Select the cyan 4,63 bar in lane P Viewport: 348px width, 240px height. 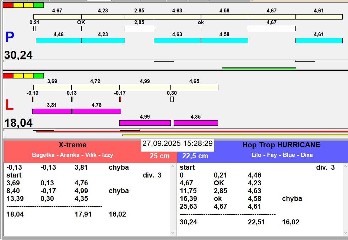(x=177, y=40)
